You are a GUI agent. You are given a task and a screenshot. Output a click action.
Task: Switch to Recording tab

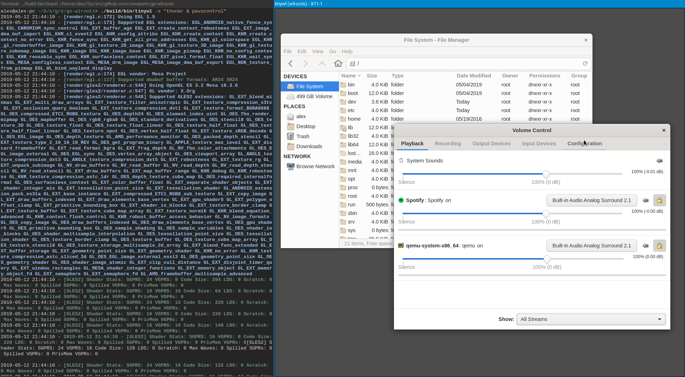[448, 144]
